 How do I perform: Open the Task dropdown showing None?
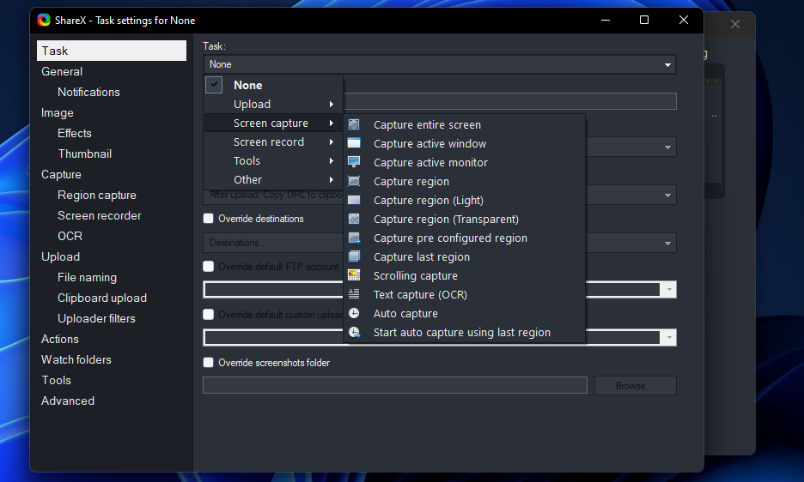pyautogui.click(x=439, y=64)
